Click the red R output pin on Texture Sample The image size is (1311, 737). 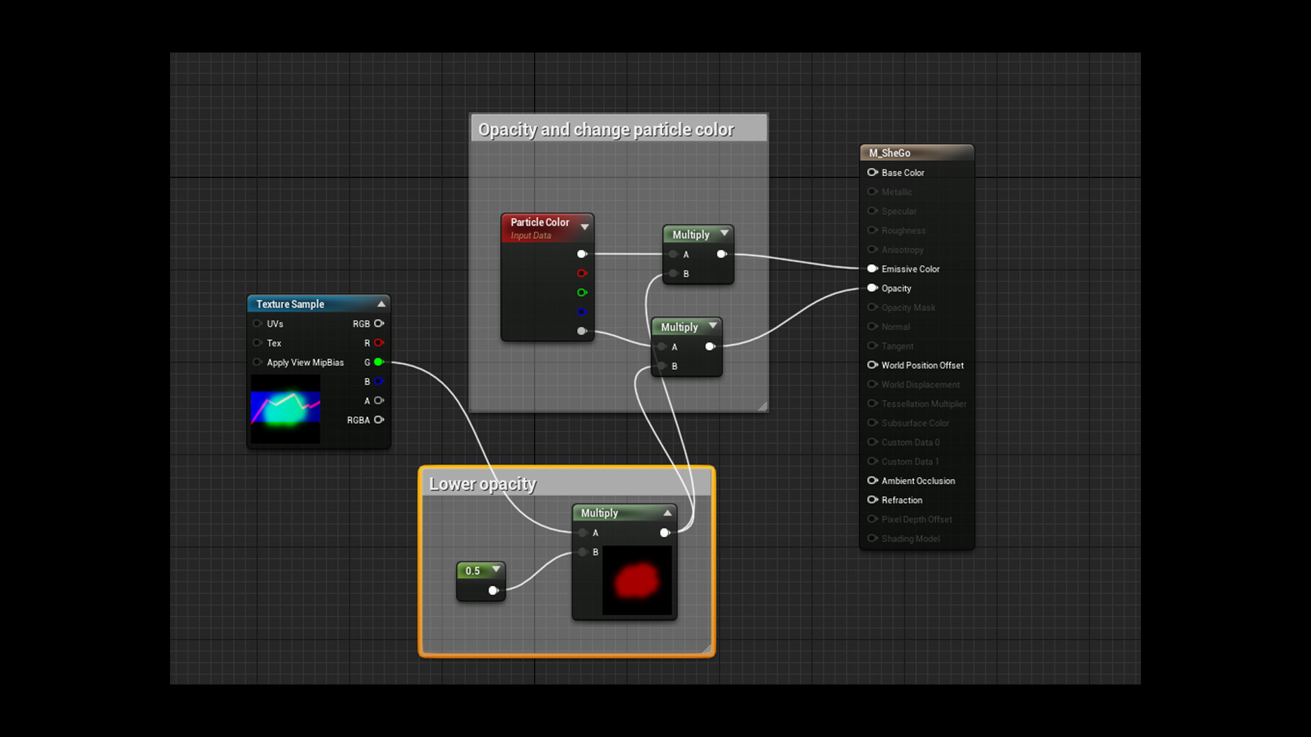coord(378,343)
